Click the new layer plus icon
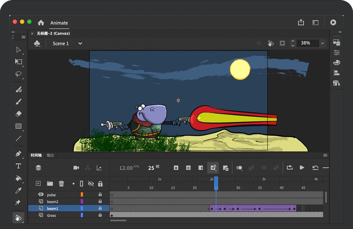The width and height of the screenshot is (353, 229). tap(38, 183)
